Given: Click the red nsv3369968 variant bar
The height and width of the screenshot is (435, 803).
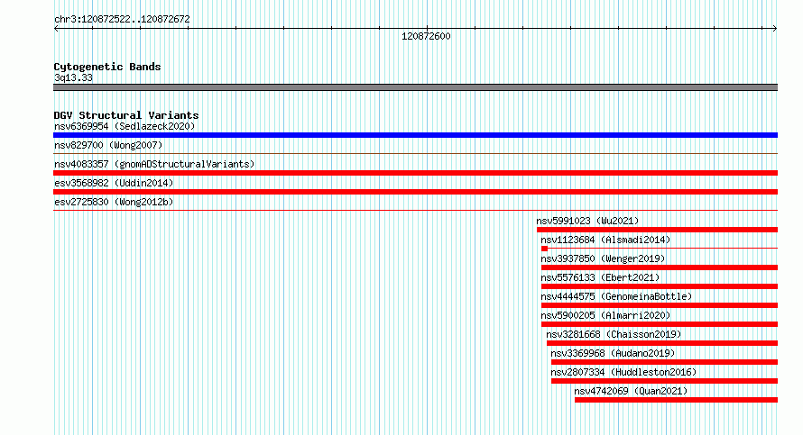Looking at the screenshot, I should [x=664, y=362].
